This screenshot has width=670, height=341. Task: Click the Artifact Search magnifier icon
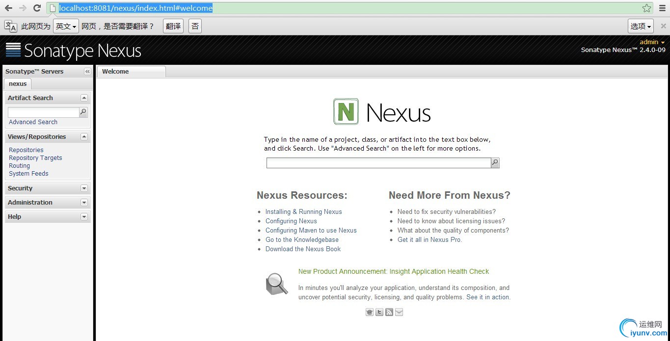tap(83, 112)
